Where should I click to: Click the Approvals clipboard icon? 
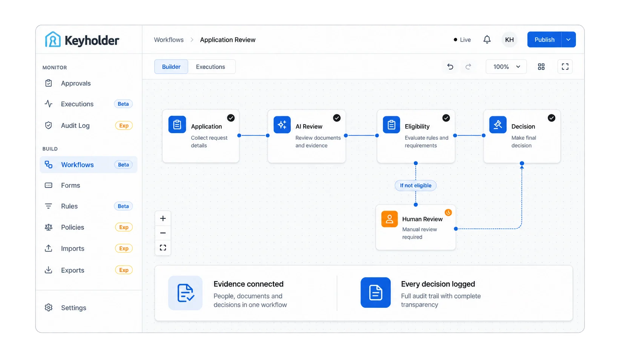point(49,83)
